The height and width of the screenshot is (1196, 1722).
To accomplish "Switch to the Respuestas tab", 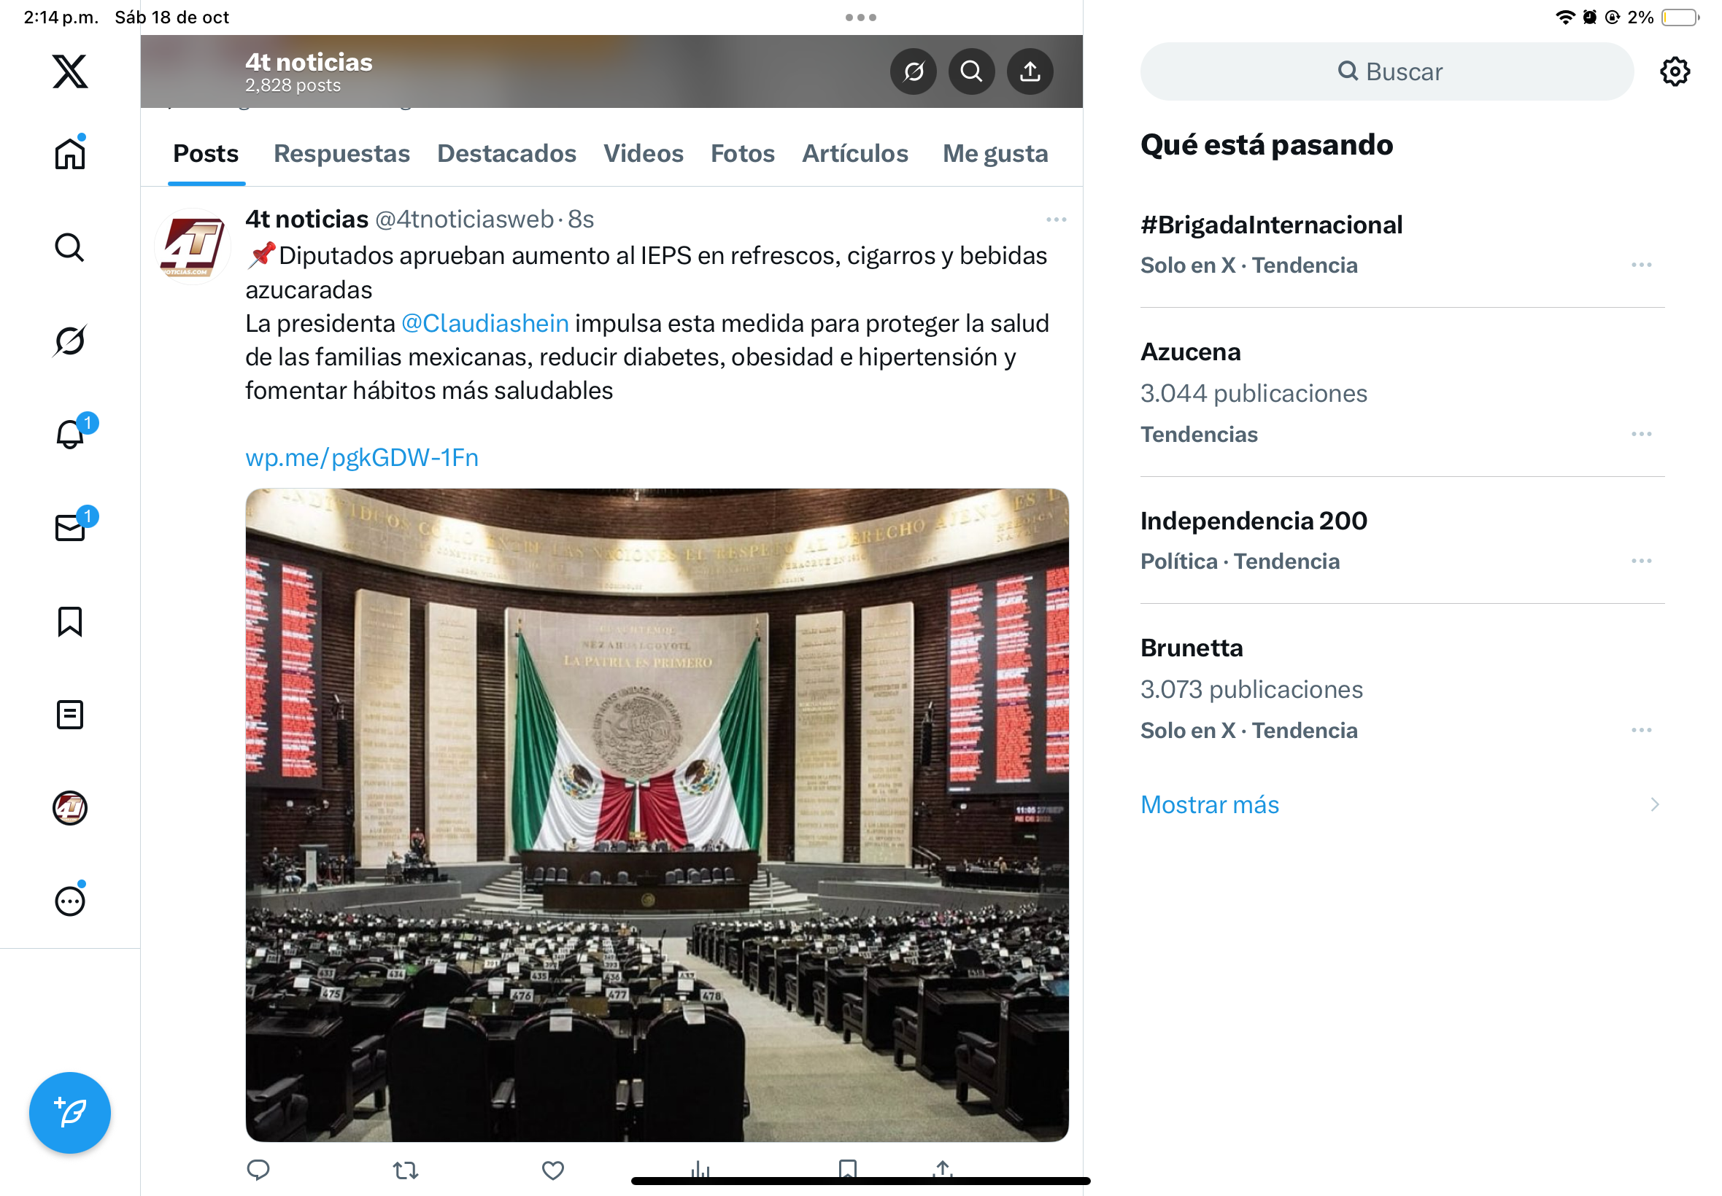I will pyautogui.click(x=341, y=154).
